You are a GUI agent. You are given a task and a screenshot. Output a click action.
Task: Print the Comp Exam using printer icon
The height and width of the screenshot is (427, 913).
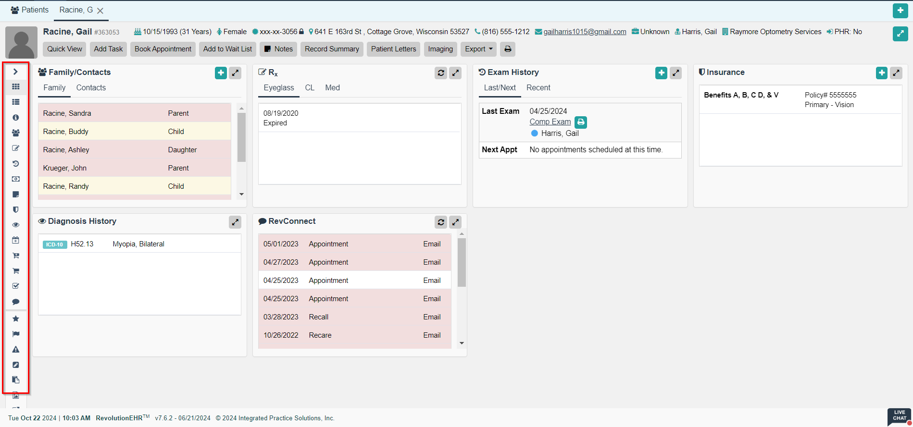coord(581,122)
